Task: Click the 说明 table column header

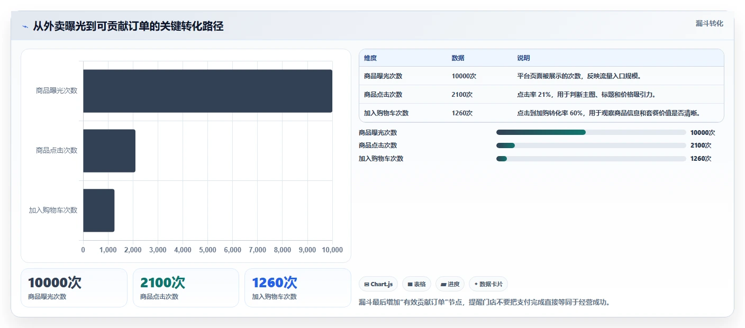Action: [x=523, y=58]
